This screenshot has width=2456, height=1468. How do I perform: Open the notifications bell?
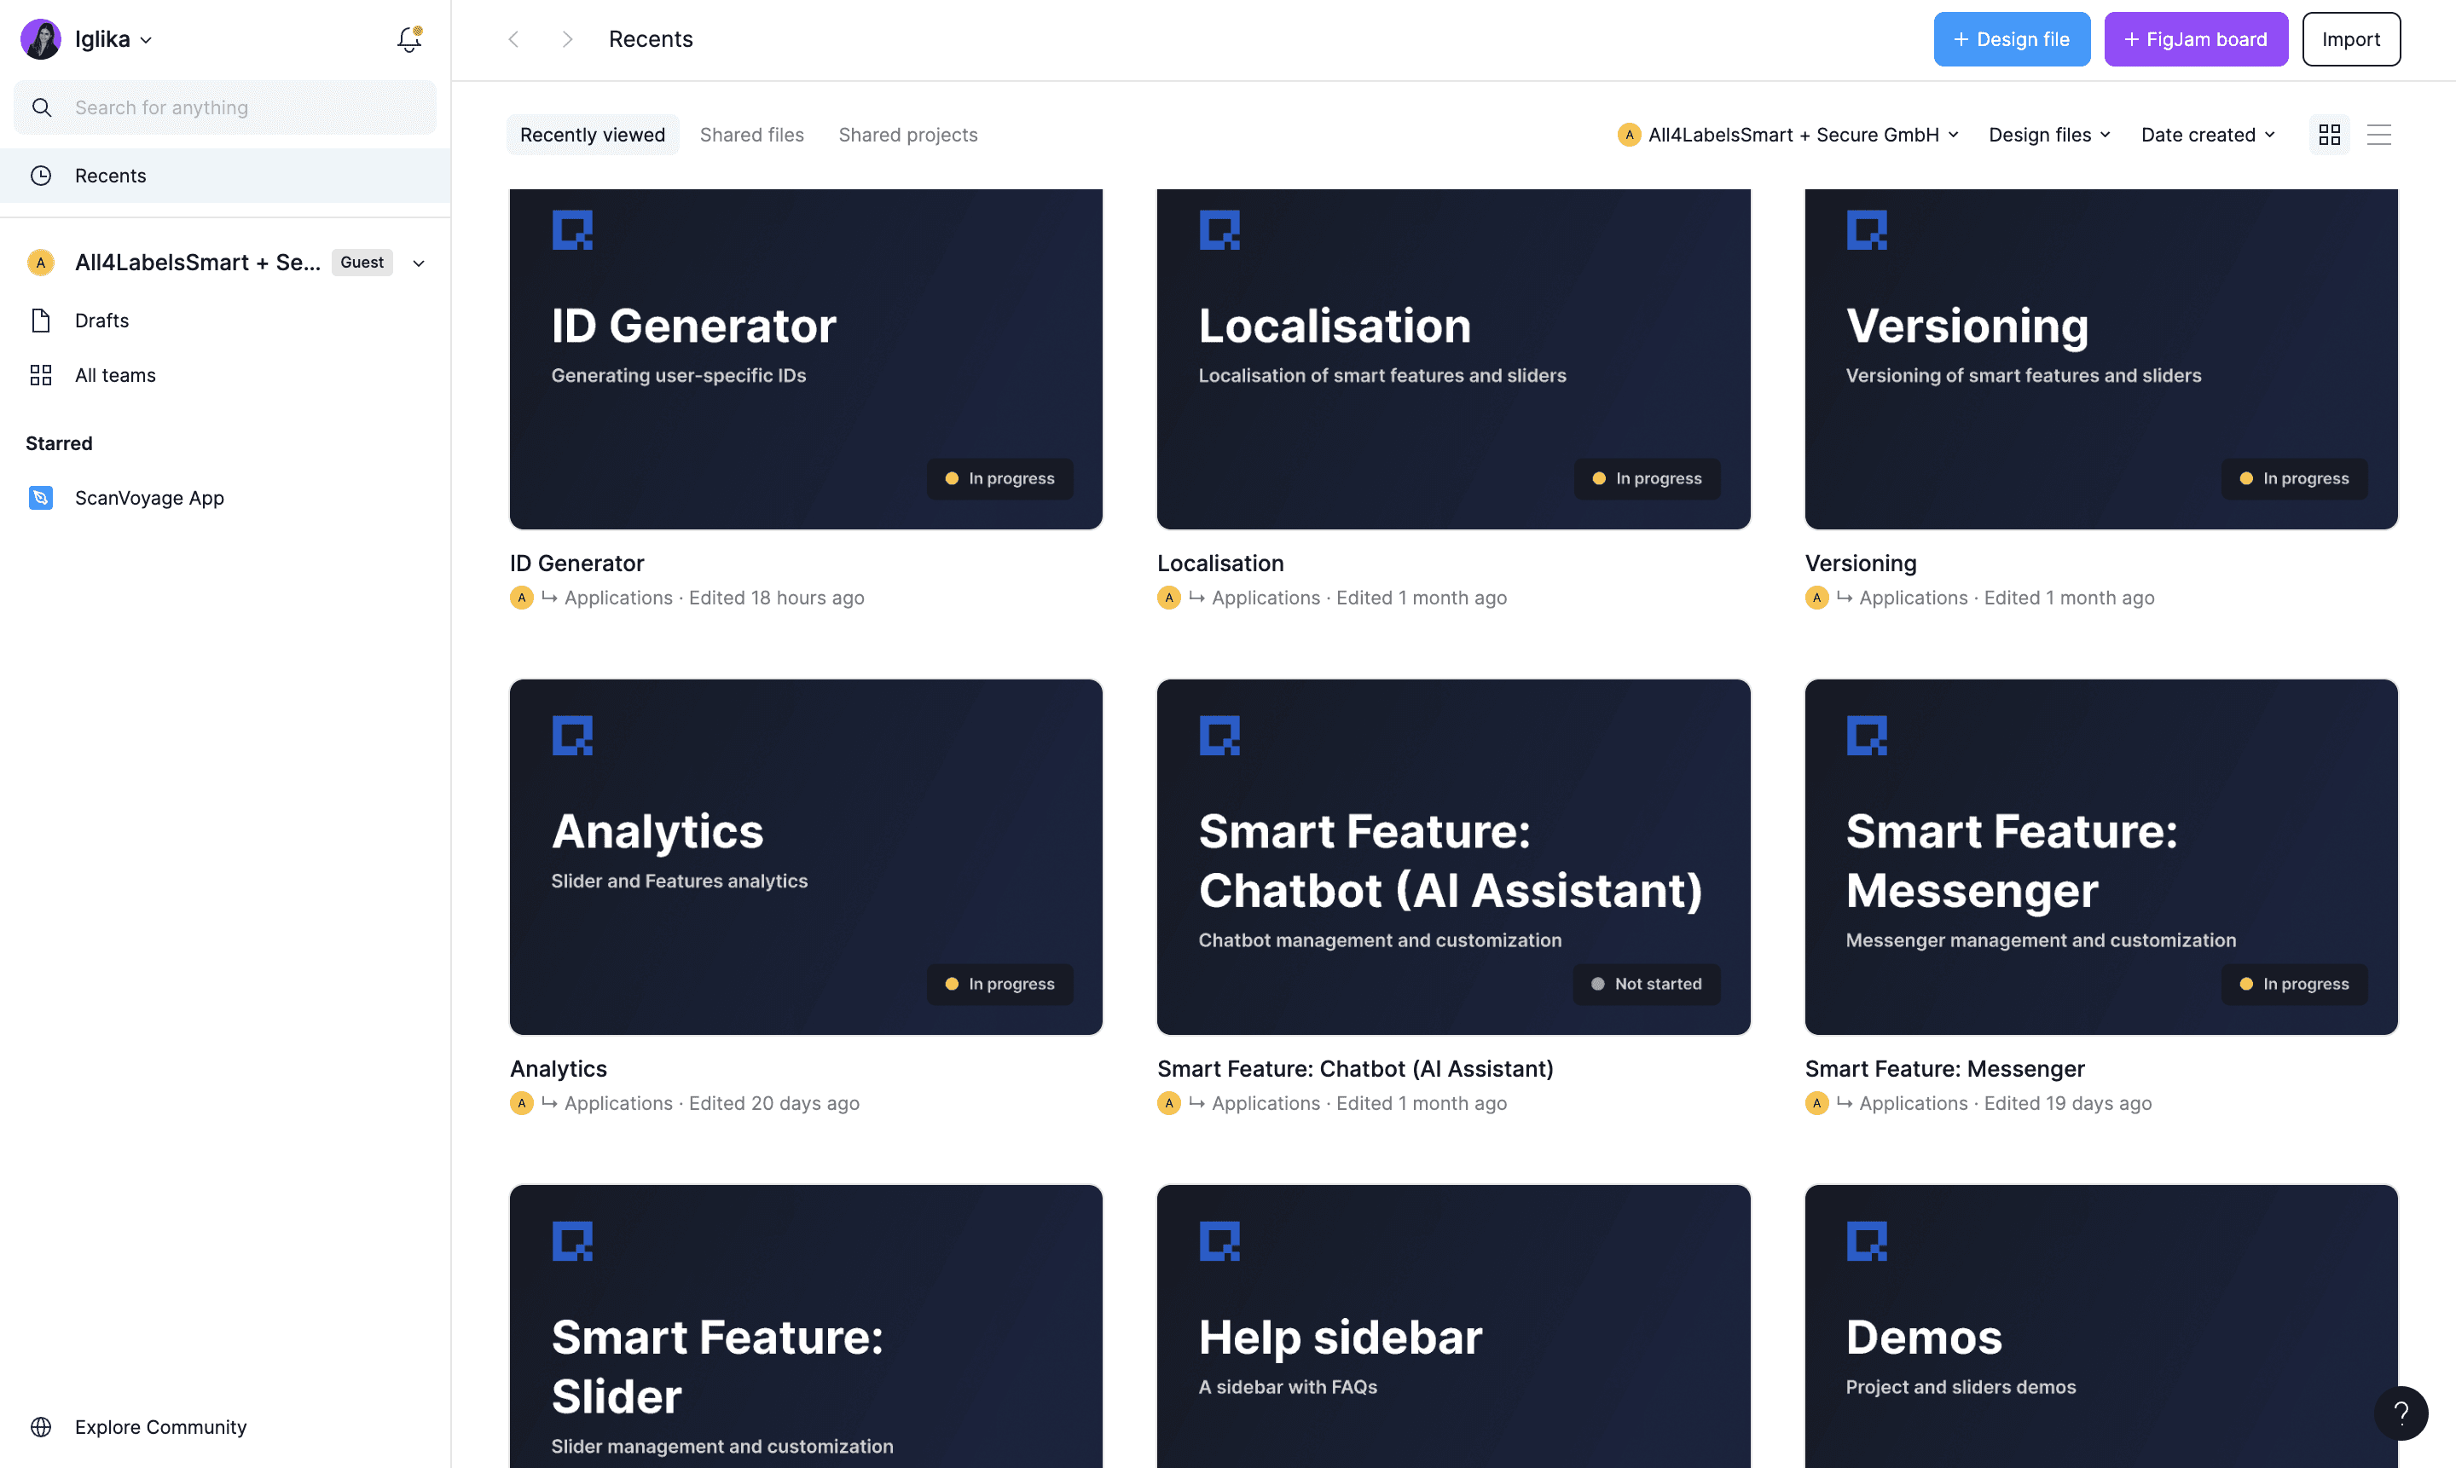point(408,39)
